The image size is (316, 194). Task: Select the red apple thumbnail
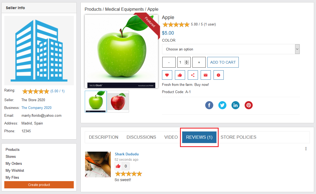118,101
